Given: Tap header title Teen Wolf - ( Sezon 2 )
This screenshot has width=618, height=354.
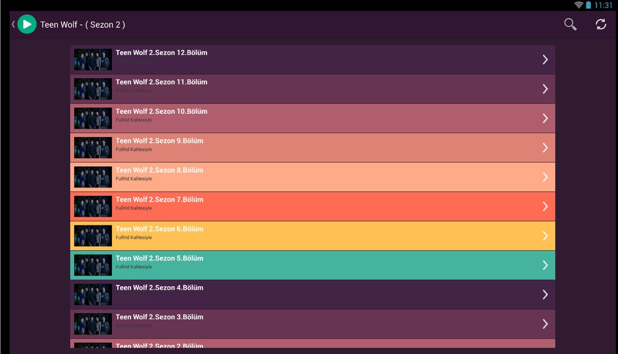Looking at the screenshot, I should (83, 24).
